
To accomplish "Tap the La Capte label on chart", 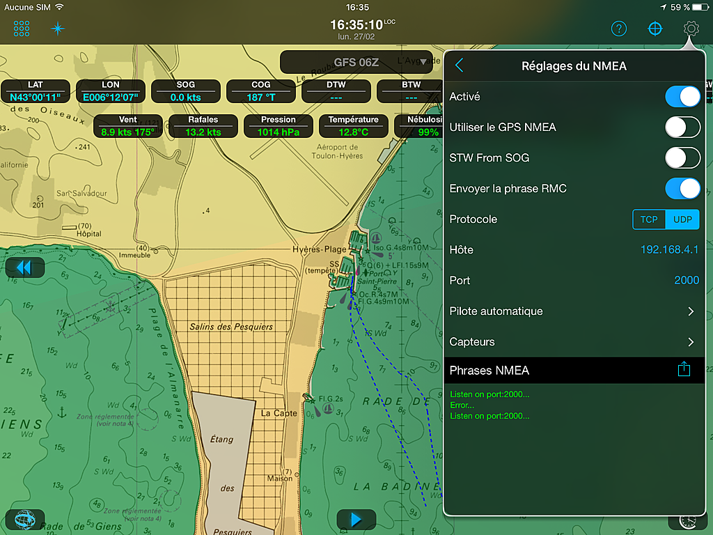I will 279,413.
